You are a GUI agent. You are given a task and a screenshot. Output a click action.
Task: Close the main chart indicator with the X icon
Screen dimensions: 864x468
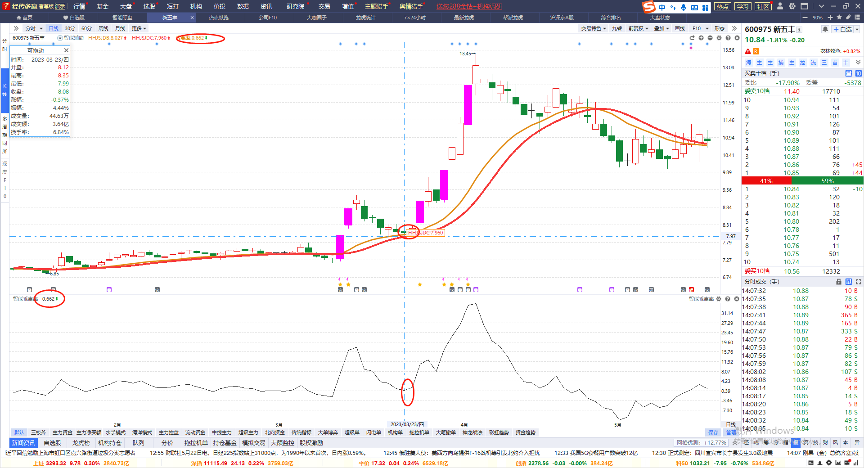(737, 38)
